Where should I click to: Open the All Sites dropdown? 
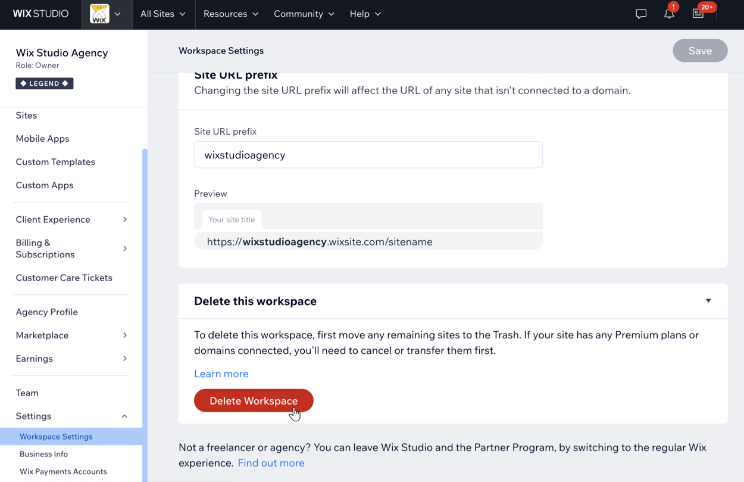(x=162, y=14)
